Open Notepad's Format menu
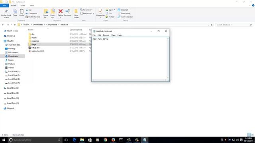This screenshot has width=255, height=143. click(106, 35)
